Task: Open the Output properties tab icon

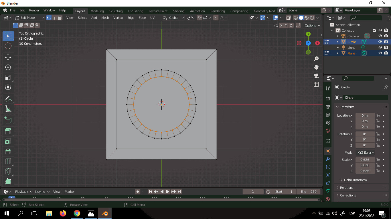Action: [x=328, y=106]
